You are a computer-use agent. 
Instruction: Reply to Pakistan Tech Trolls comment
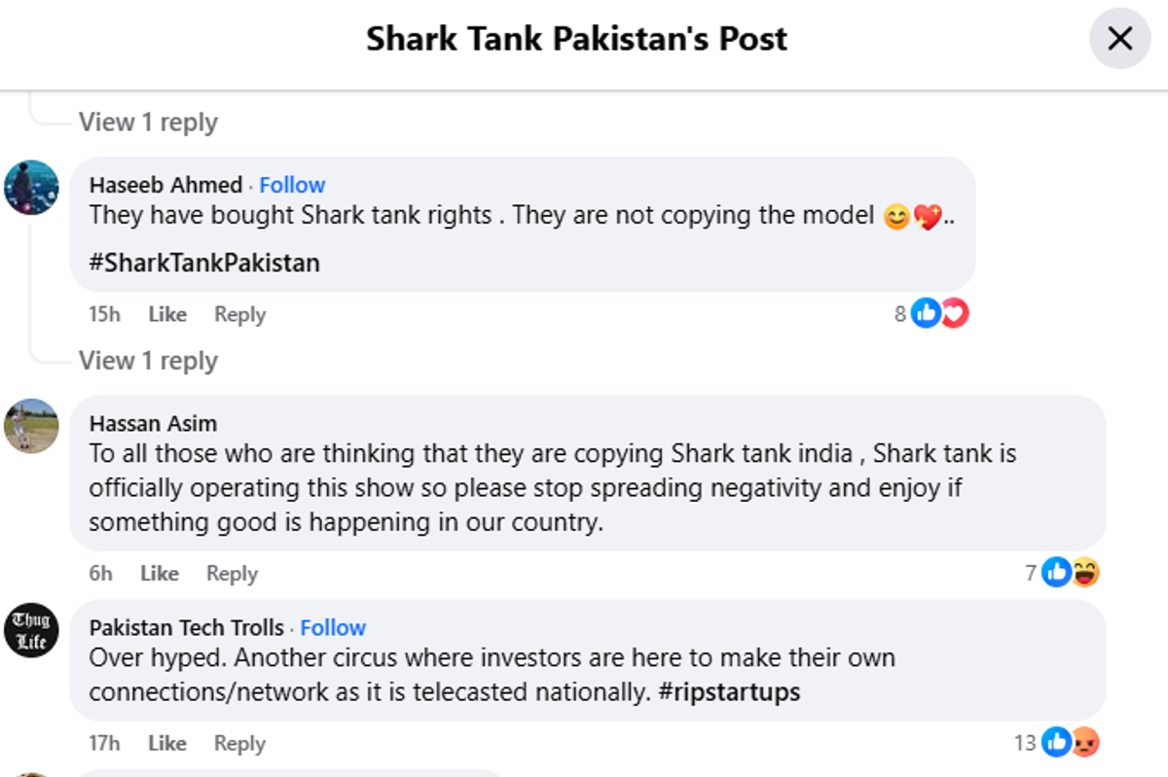[x=239, y=743]
